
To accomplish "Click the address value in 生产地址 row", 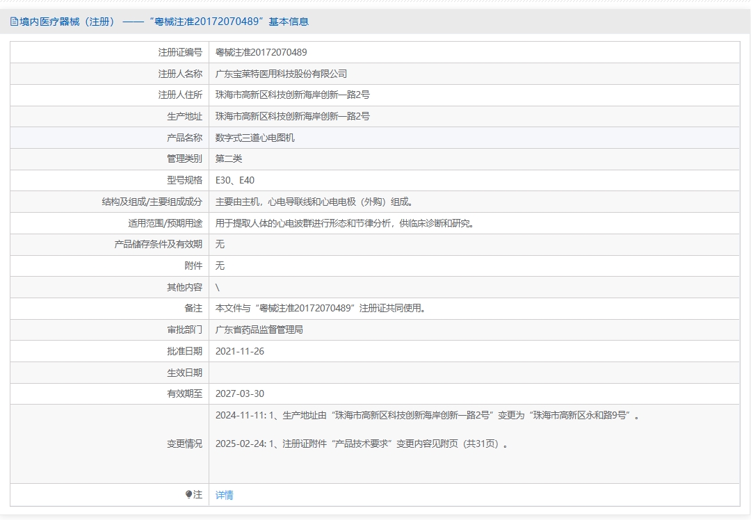I will (293, 116).
